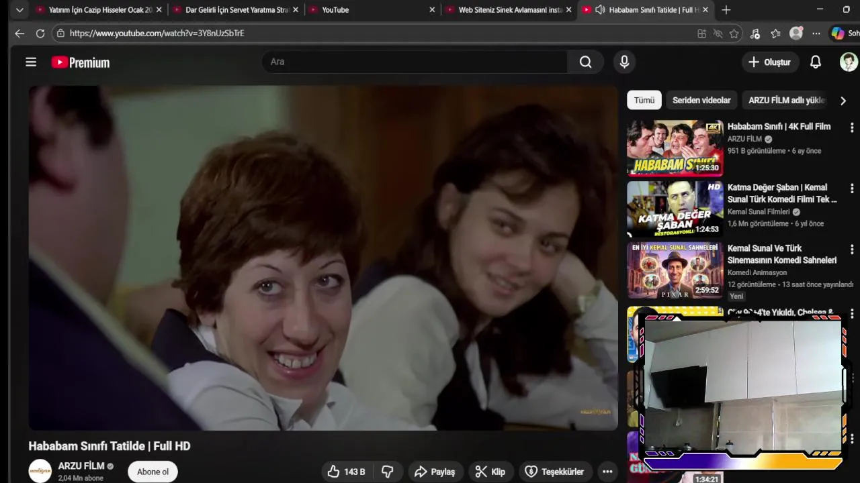The height and width of the screenshot is (483, 860).
Task: Dislike the video with thumbs down
Action: coord(388,472)
